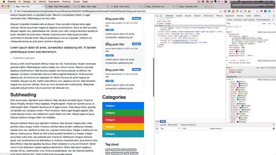276x155 pixels.
Task: Open the Memory tab
Action: tap(220, 16)
